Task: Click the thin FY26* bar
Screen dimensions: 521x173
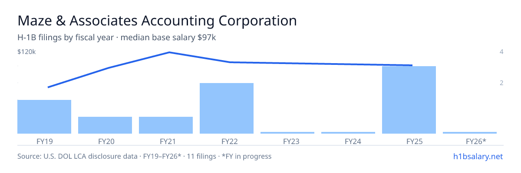Action: pyautogui.click(x=470, y=133)
